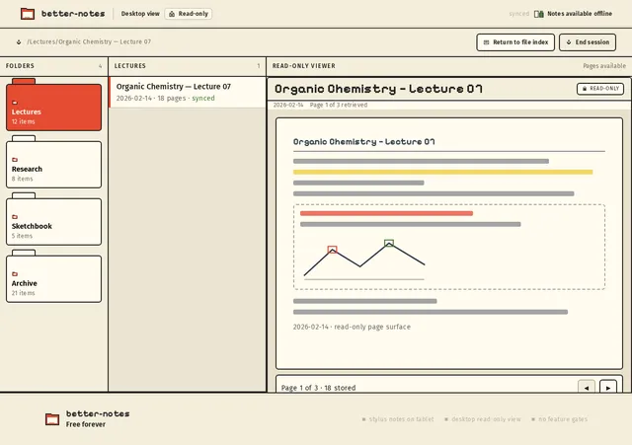Click the stylus notes on tablet footer item
Screen dimensions: 632x445
pyautogui.click(x=398, y=419)
